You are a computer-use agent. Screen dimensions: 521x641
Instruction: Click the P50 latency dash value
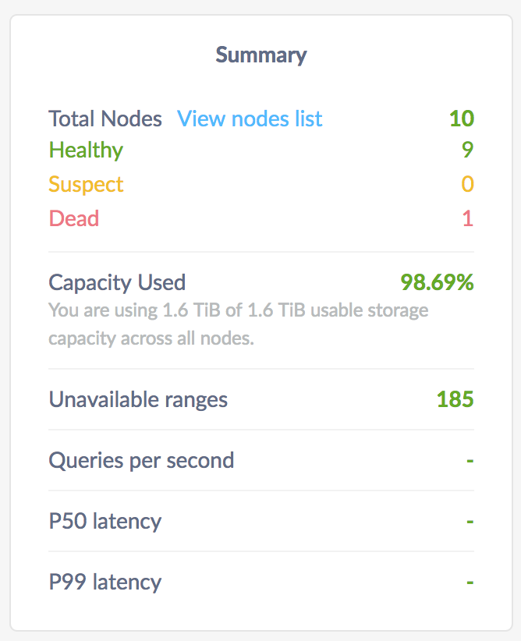(469, 521)
